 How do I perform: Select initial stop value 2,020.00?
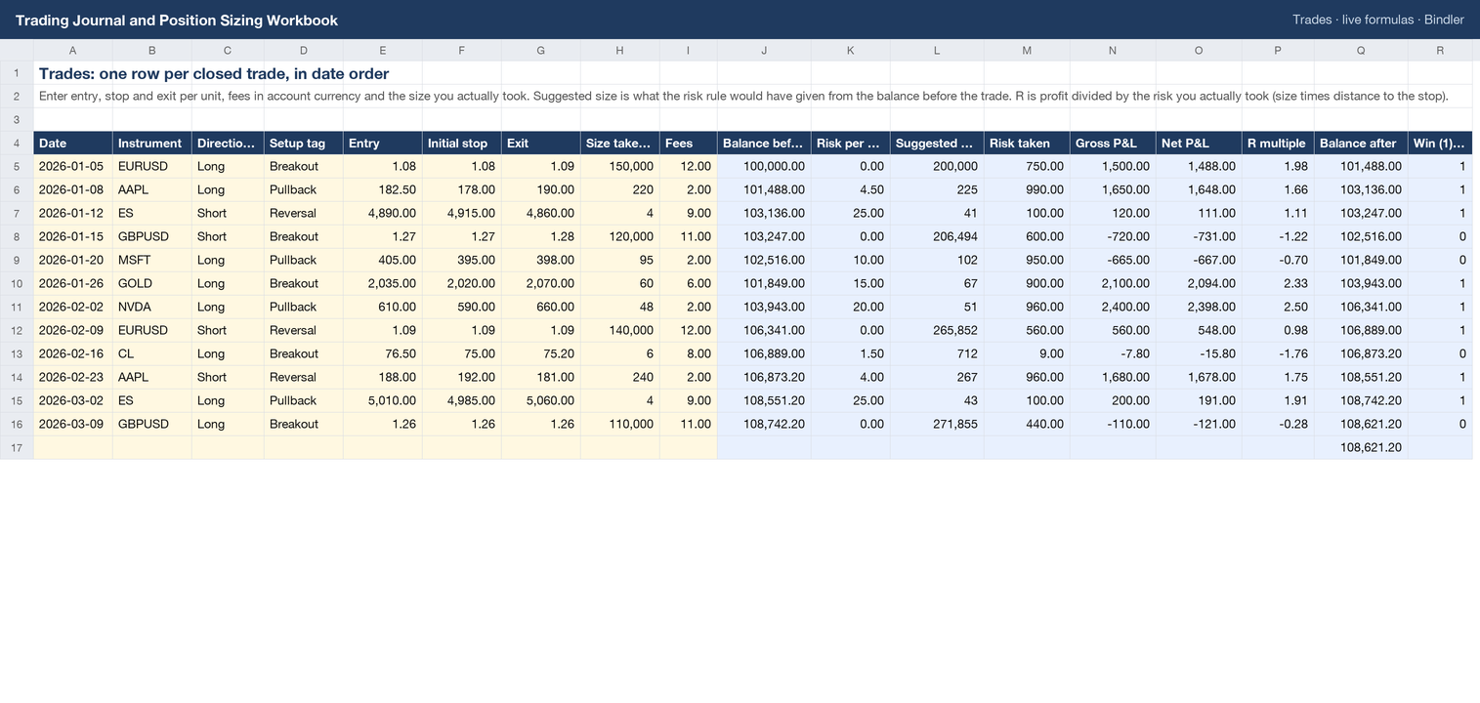[x=461, y=283]
